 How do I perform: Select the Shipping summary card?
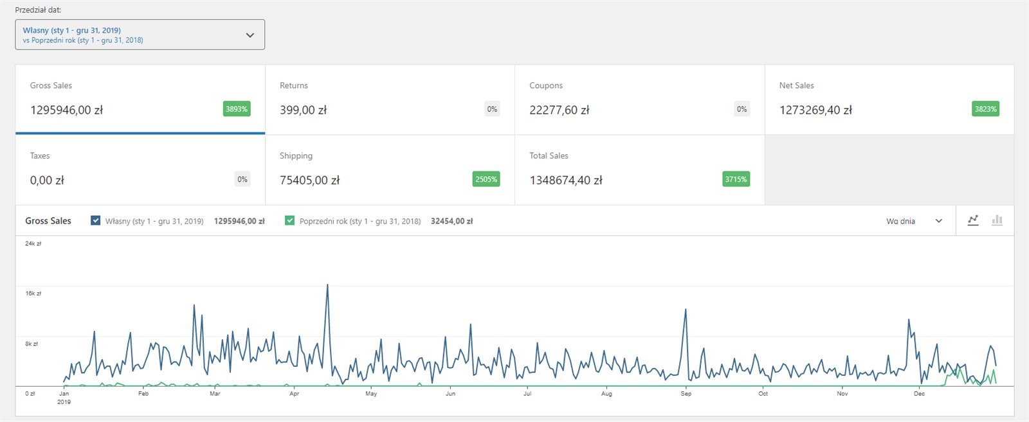pyautogui.click(x=390, y=170)
